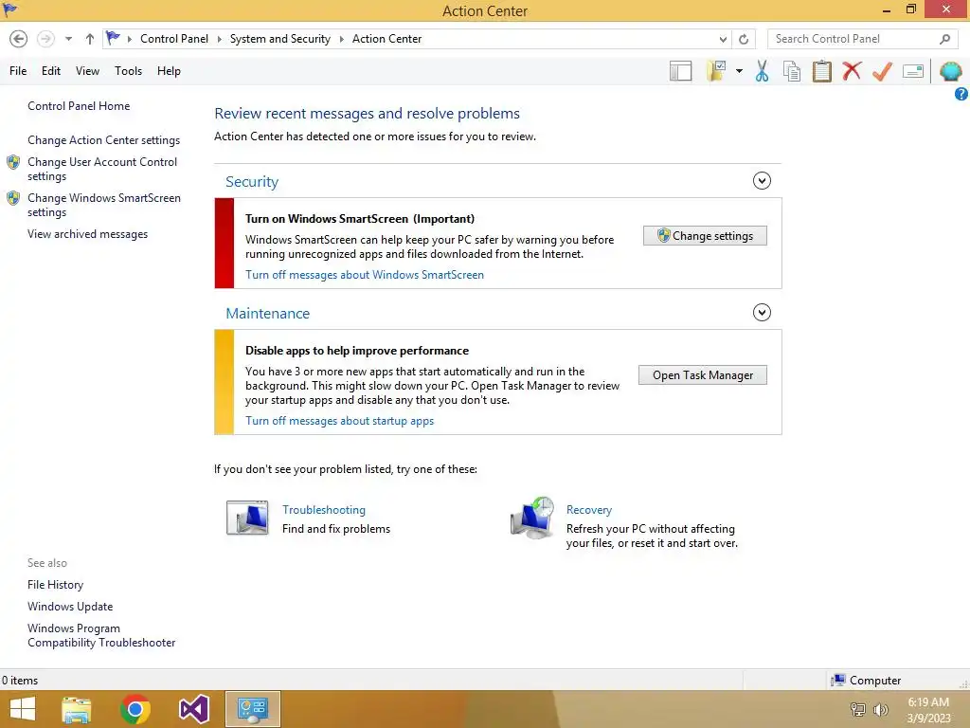Open Change Windows SmartScreen settings link
Screen dimensions: 970x728
(104, 205)
